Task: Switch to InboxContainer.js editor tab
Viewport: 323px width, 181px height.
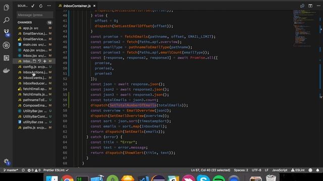Action: pyautogui.click(x=77, y=6)
